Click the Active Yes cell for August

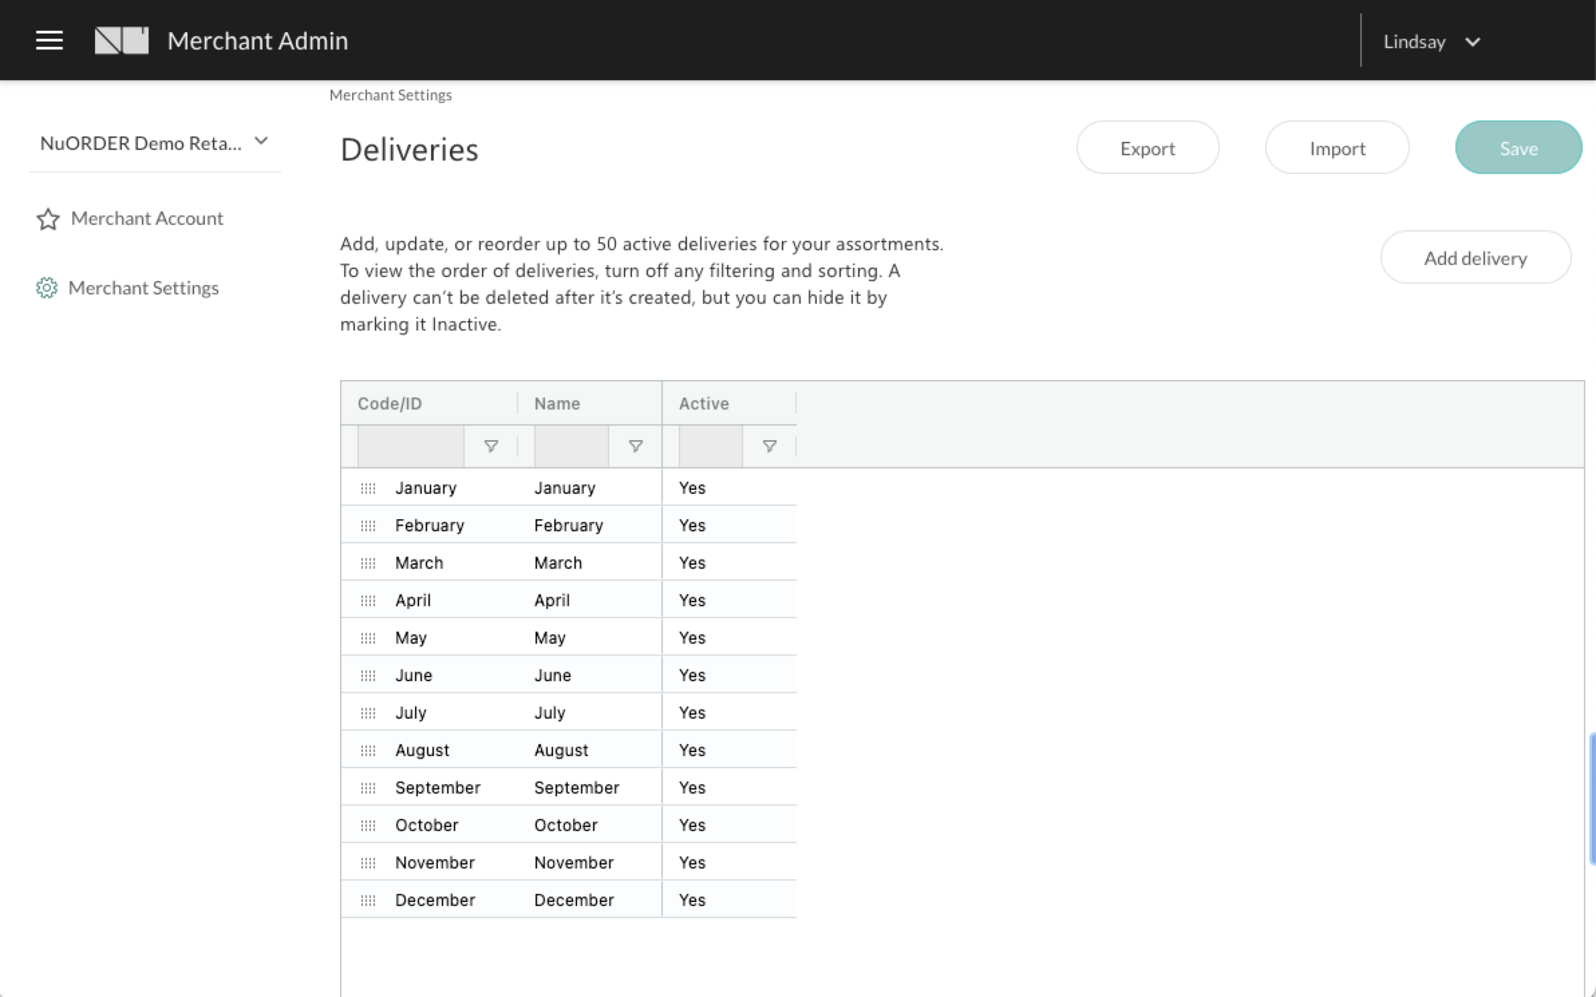coord(729,749)
